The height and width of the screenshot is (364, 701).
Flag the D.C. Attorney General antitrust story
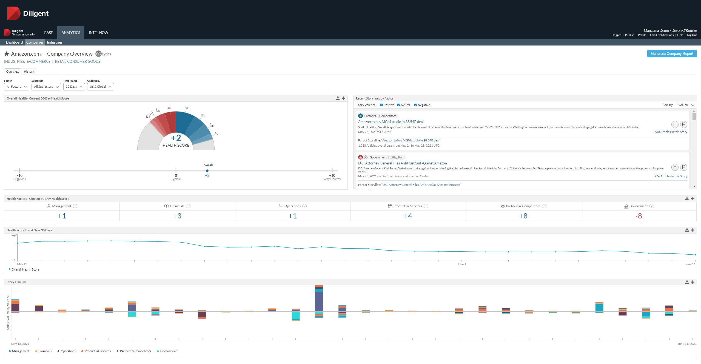(x=684, y=167)
